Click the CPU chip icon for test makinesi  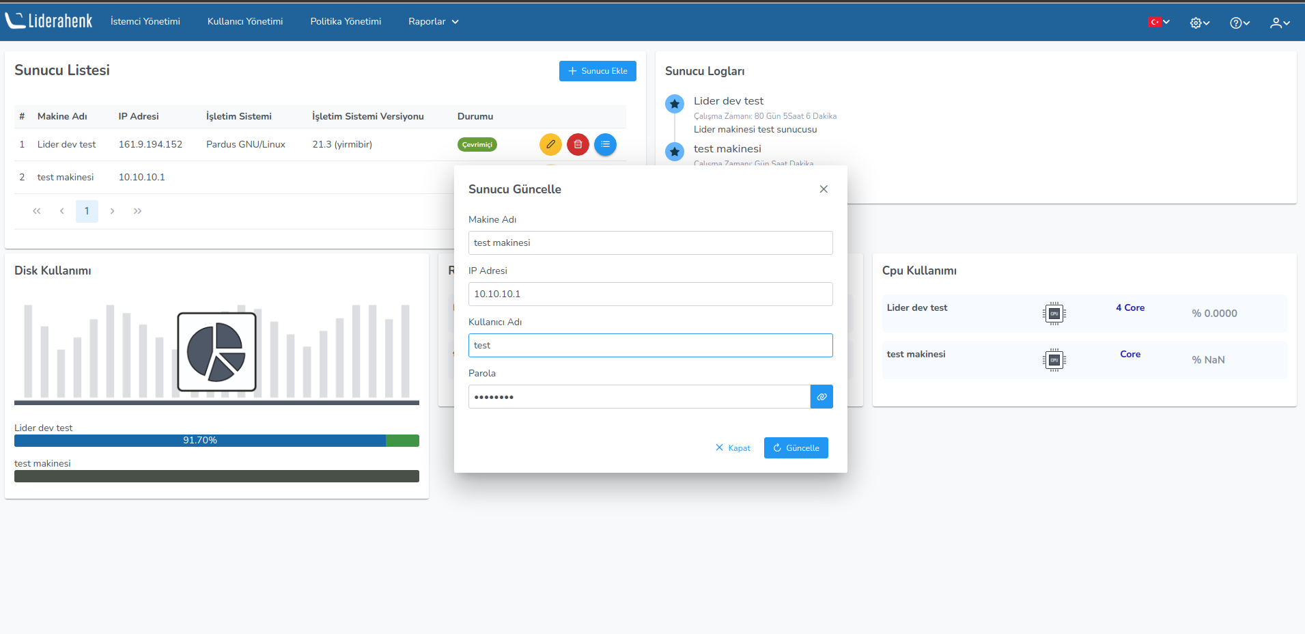tap(1054, 360)
